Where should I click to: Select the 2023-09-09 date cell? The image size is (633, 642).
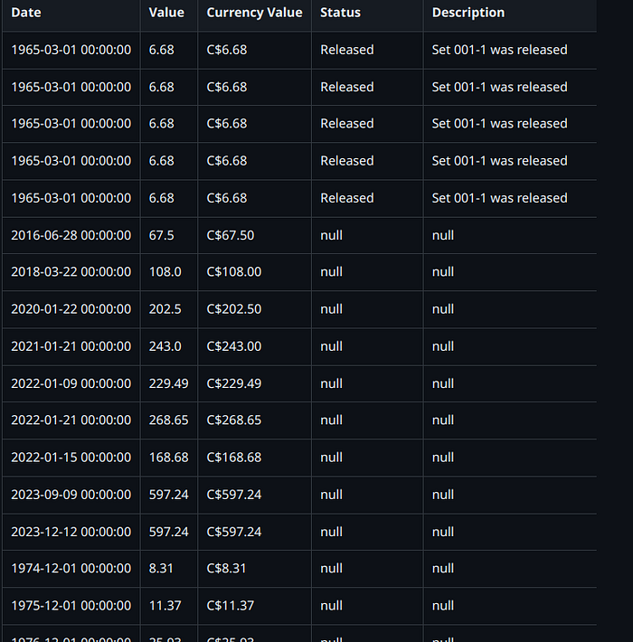coord(71,495)
